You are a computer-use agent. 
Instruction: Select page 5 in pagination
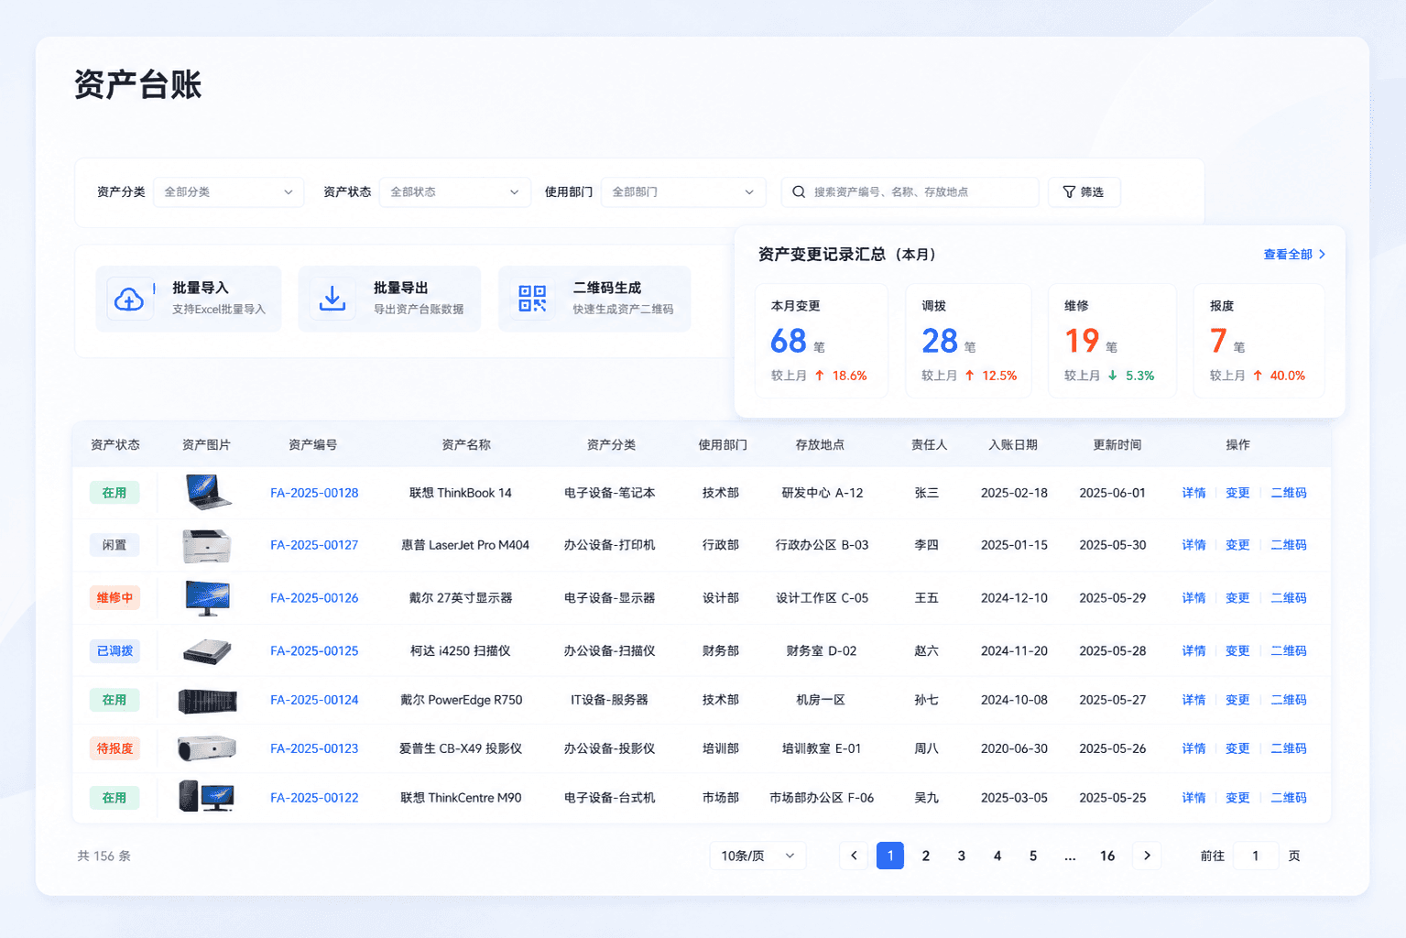click(x=1033, y=856)
